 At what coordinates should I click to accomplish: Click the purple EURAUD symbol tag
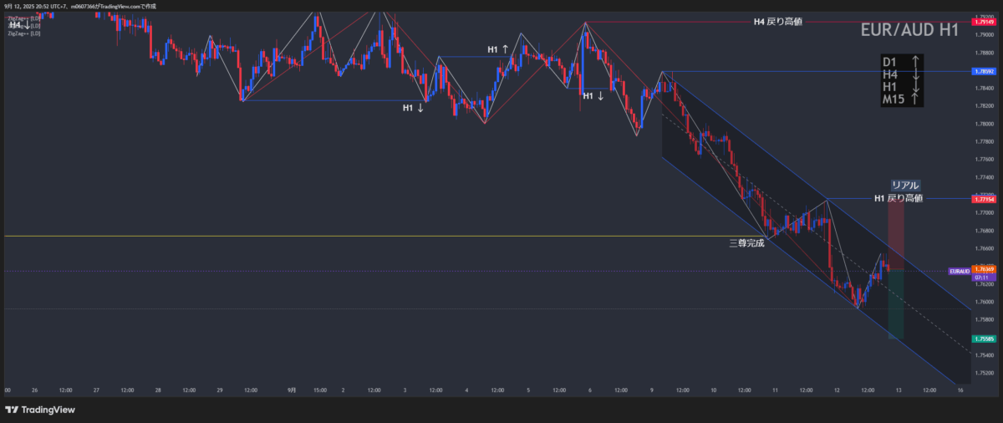pos(959,271)
